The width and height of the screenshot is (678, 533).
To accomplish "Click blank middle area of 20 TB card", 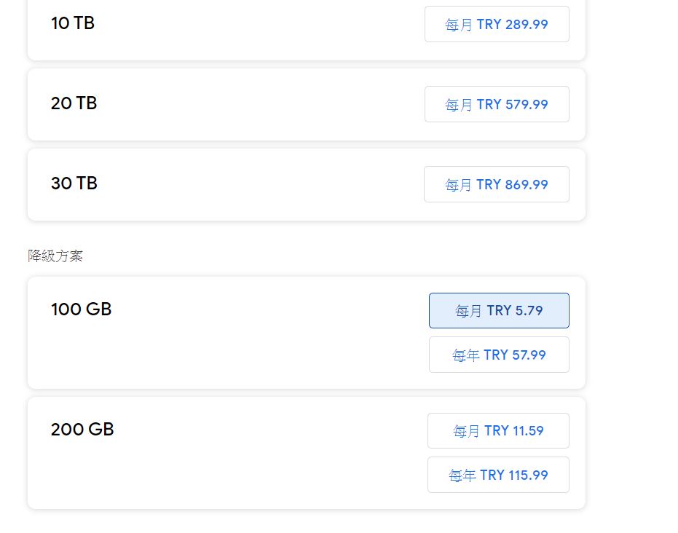I will 255,104.
